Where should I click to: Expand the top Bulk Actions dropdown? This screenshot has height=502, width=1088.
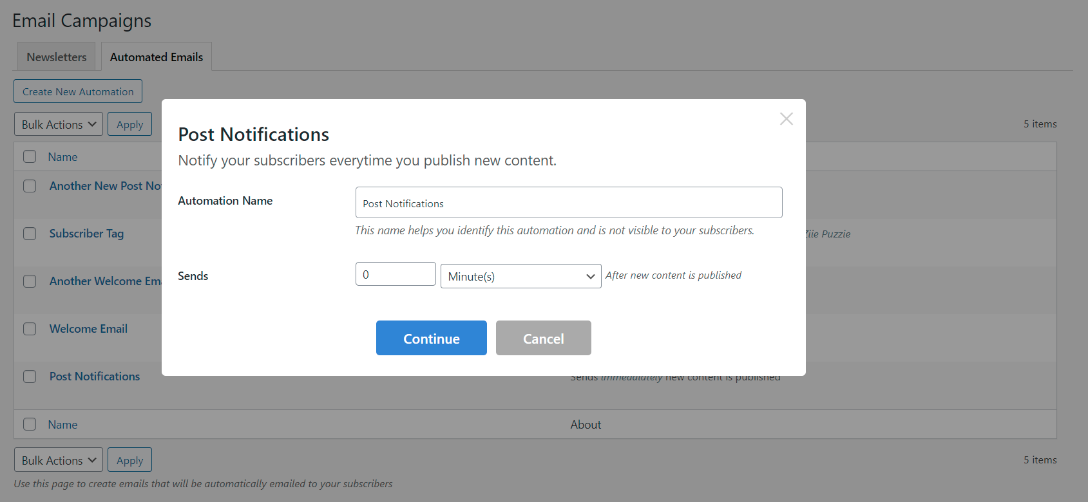click(x=58, y=124)
